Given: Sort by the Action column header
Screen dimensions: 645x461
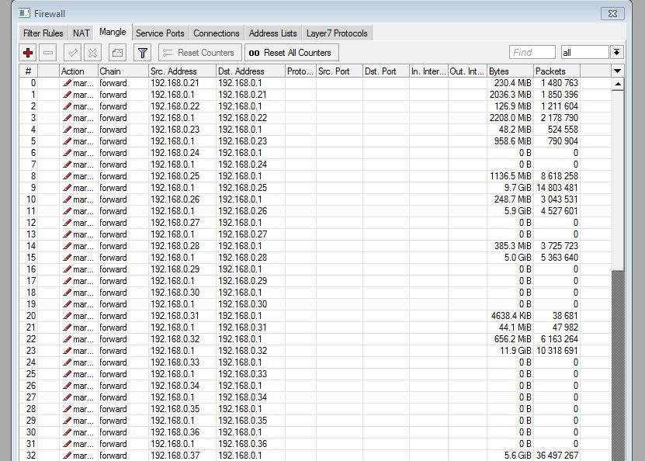Looking at the screenshot, I should click(78, 71).
